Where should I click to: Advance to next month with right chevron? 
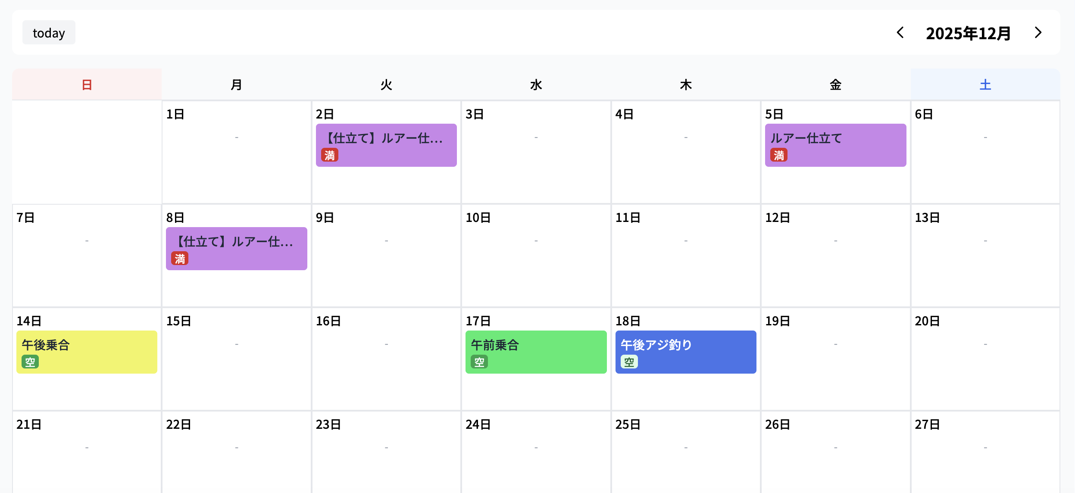(1038, 33)
